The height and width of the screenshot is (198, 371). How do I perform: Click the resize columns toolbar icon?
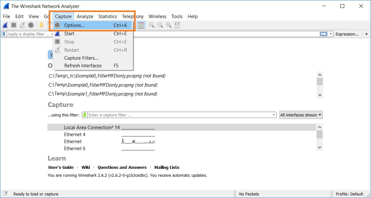point(177,25)
